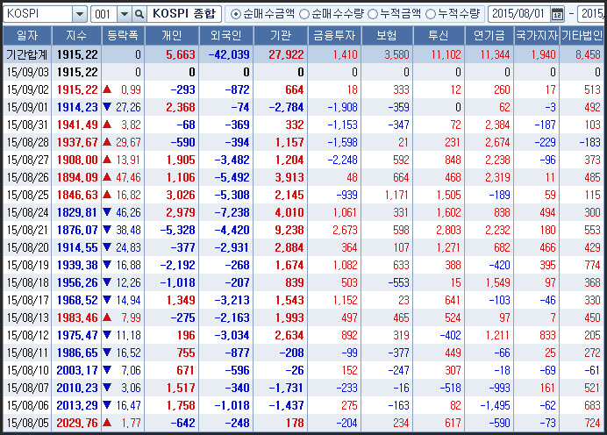Click the KOSPI 종합 name label

(184, 14)
